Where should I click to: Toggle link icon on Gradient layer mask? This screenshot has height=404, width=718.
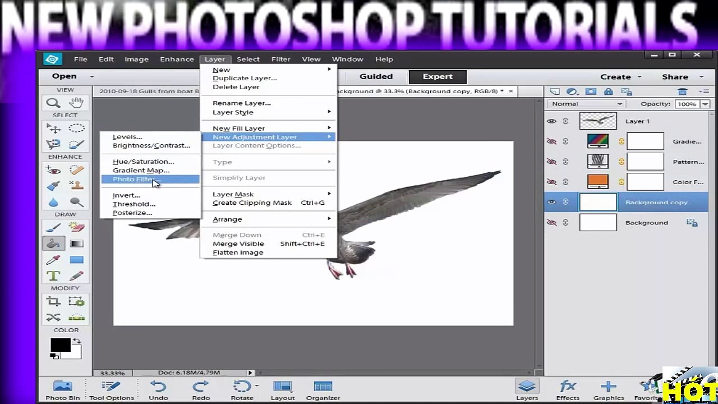coord(621,141)
